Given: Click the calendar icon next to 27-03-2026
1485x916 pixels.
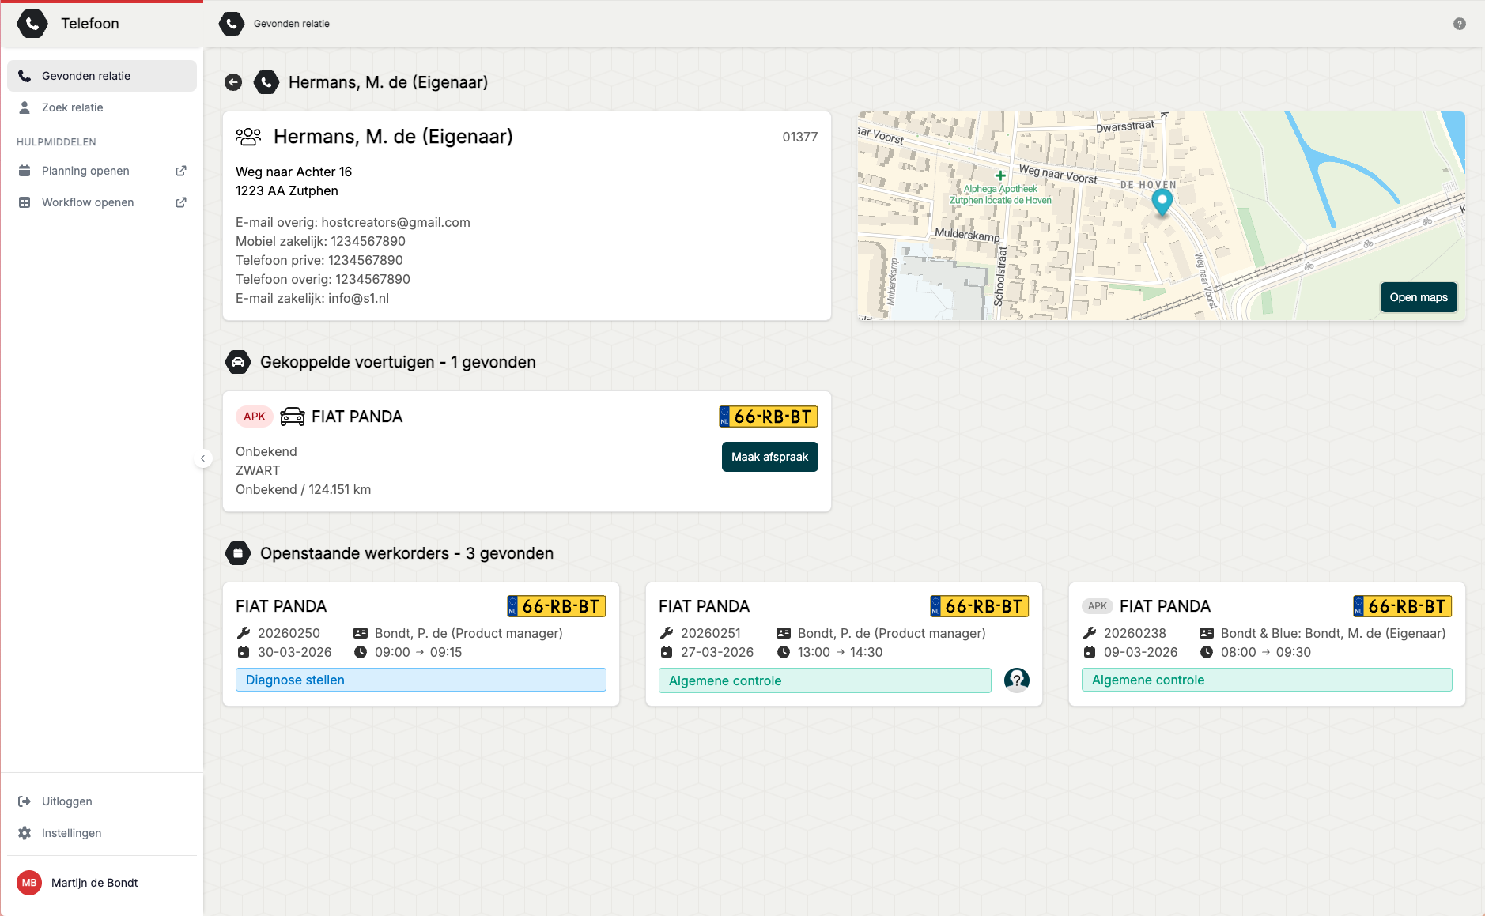Looking at the screenshot, I should pyautogui.click(x=667, y=652).
